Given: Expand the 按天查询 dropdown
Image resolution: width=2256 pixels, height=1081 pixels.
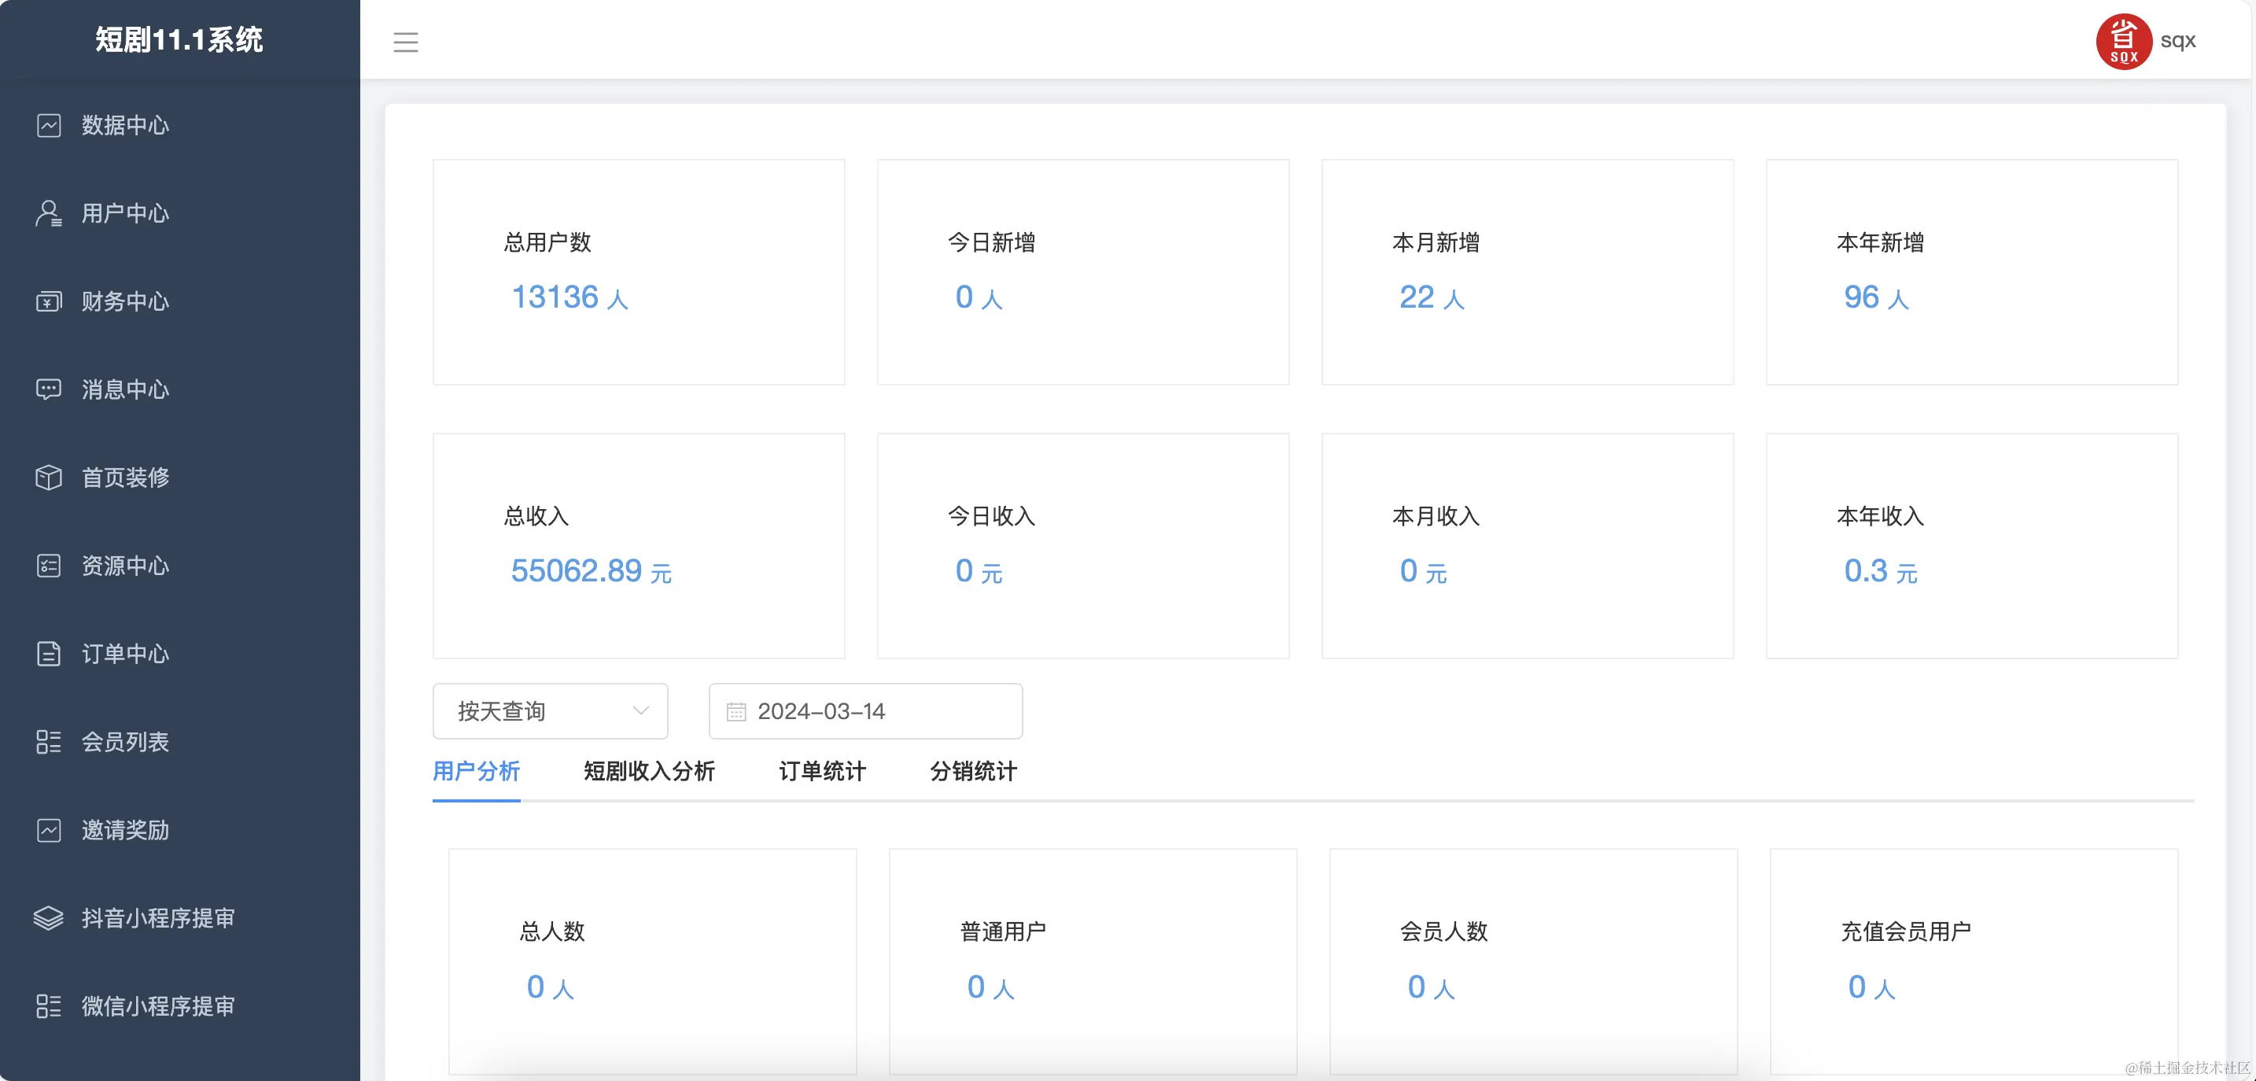Looking at the screenshot, I should point(550,711).
